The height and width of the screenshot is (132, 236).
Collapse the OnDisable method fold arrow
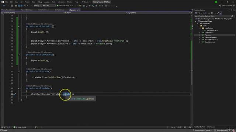click(x=19, y=55)
